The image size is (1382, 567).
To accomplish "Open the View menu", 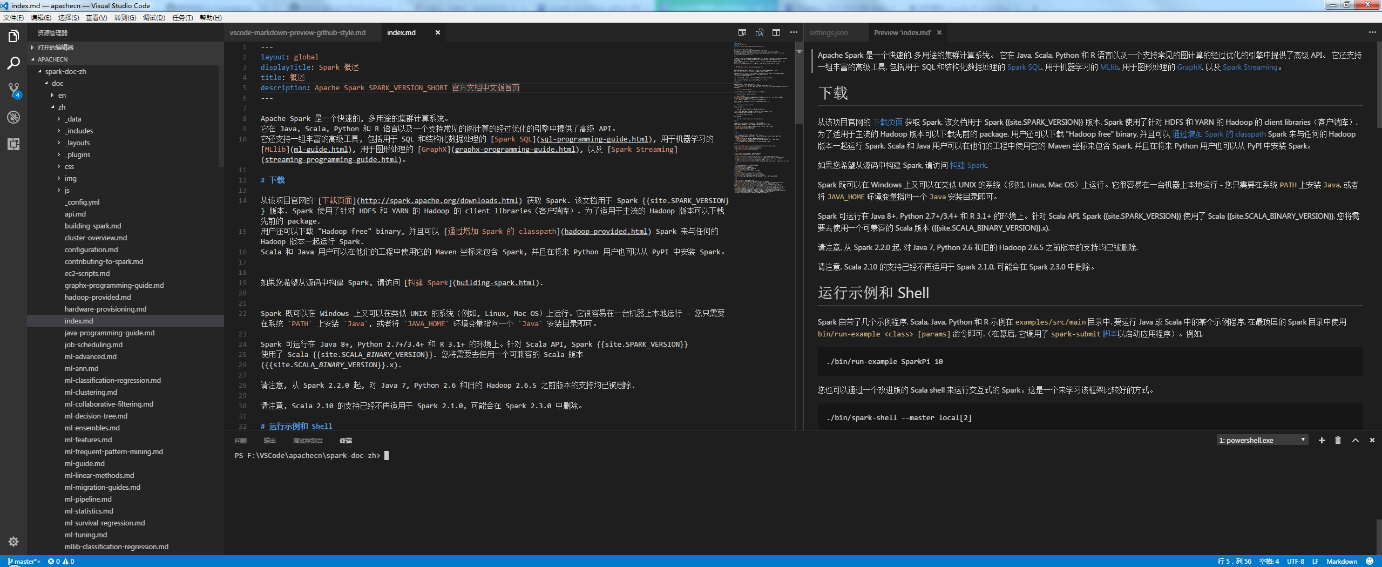I will click(97, 18).
